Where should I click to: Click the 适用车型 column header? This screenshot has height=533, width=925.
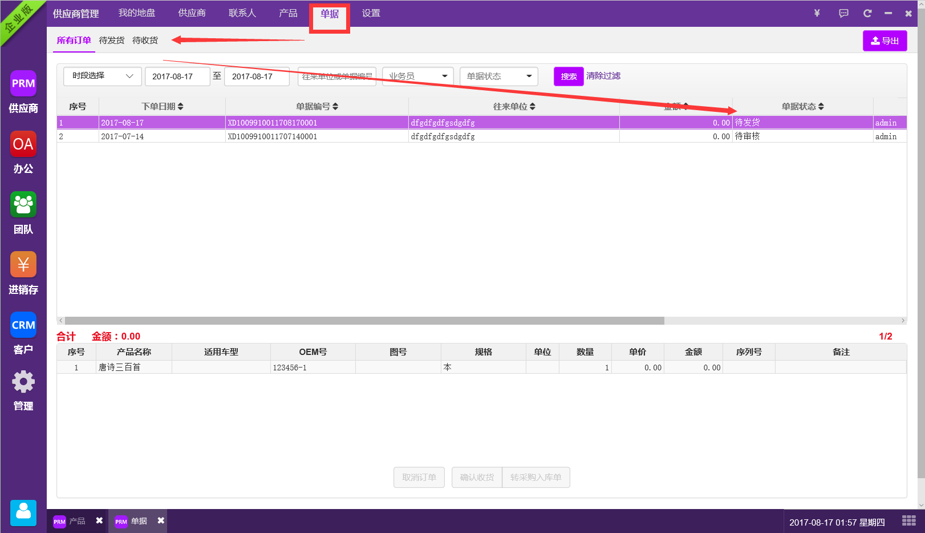[x=221, y=352]
